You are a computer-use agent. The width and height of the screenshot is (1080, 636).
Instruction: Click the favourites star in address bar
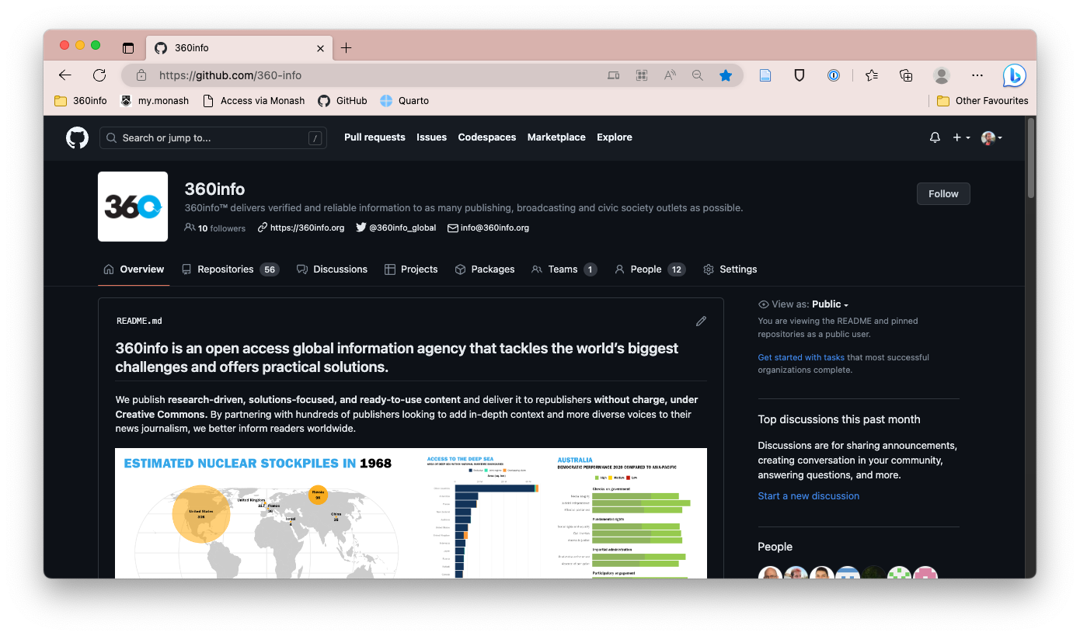coord(726,75)
